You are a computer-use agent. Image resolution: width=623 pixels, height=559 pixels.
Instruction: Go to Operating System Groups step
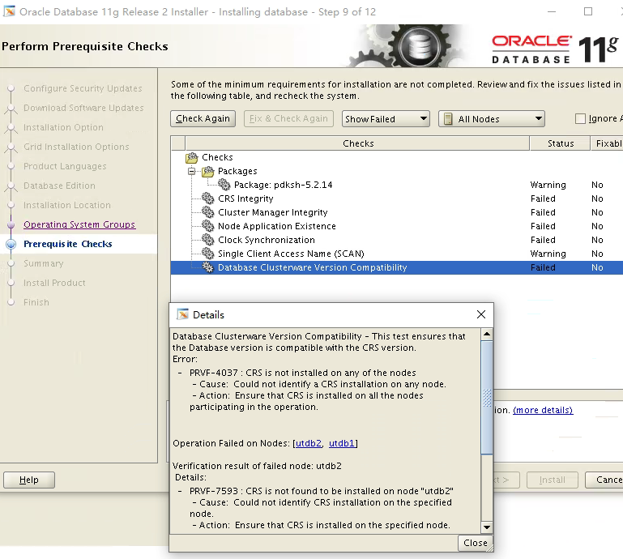click(79, 224)
